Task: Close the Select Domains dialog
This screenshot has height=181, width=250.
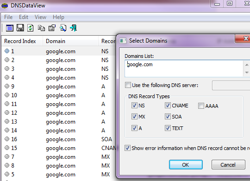Action: 243,38
